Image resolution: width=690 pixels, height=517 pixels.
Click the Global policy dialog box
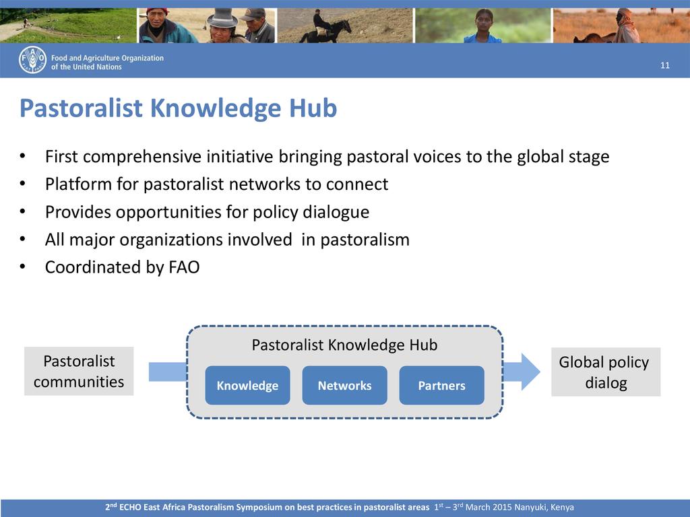[x=605, y=372]
